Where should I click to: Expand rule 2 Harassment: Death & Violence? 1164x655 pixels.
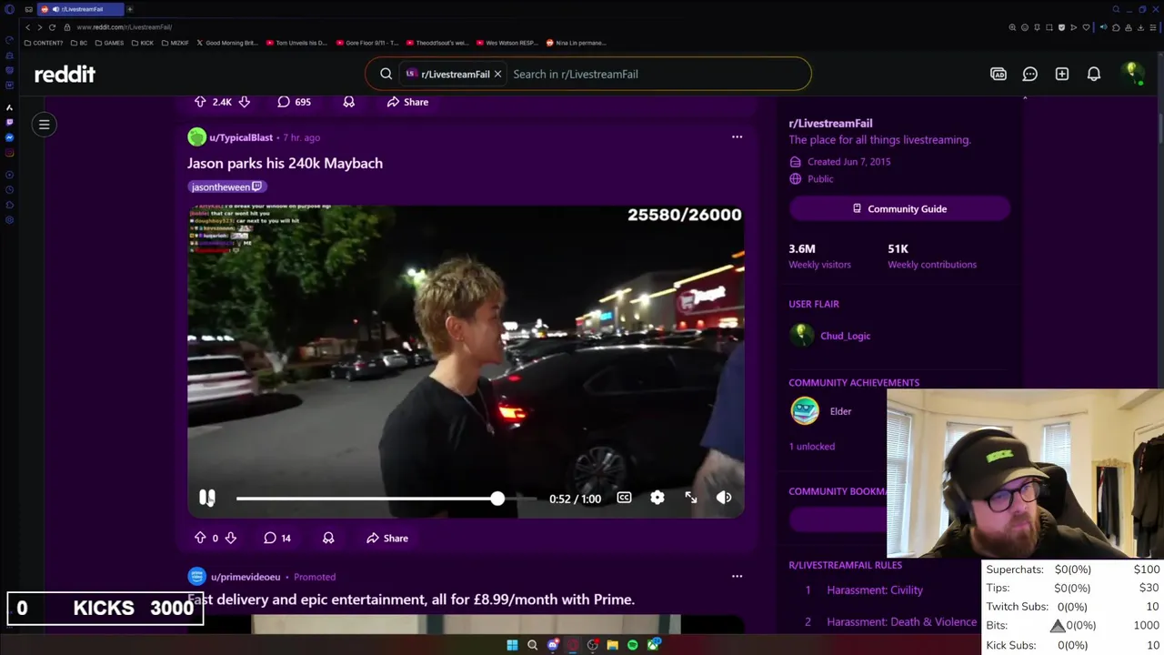[x=901, y=621]
